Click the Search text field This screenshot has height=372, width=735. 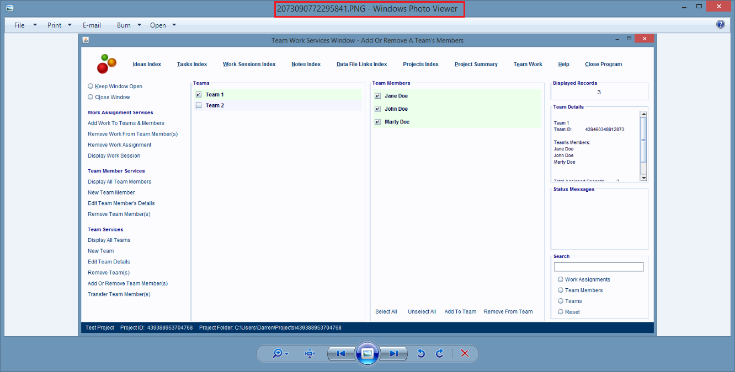tap(599, 267)
